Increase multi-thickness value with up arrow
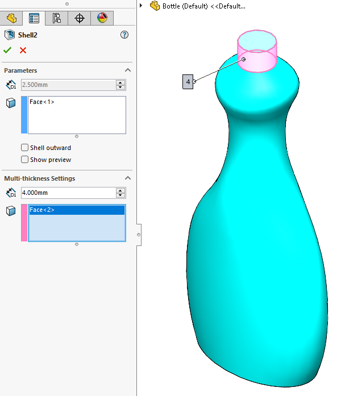Screen dimensions: 341x396 (120, 190)
